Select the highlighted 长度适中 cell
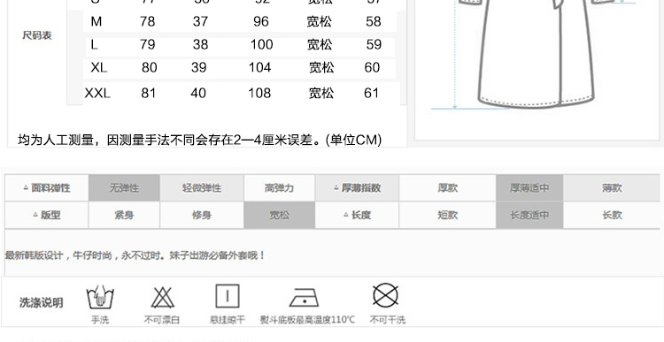Screen dimensions: 664x342 pos(529,215)
